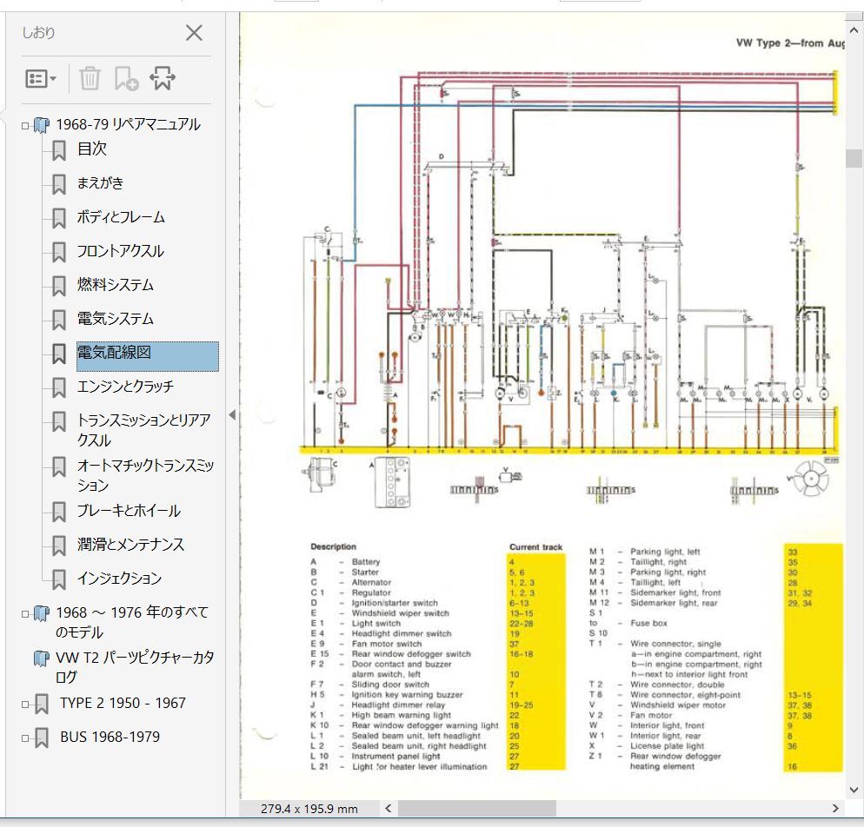Image resolution: width=864 pixels, height=827 pixels.
Task: Open the 目次 bookmark
Action: pos(91,149)
